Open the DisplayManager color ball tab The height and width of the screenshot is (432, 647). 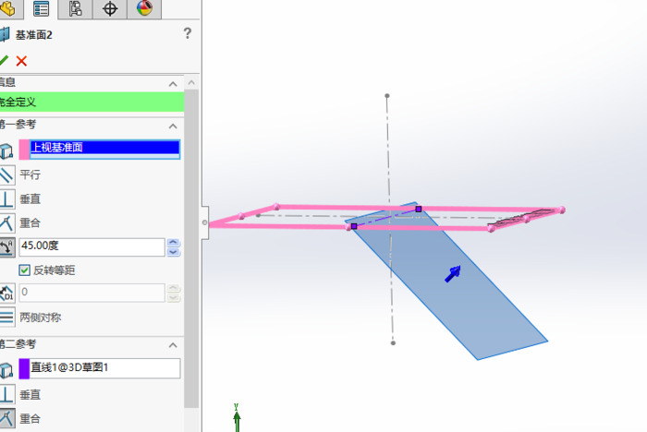click(144, 9)
